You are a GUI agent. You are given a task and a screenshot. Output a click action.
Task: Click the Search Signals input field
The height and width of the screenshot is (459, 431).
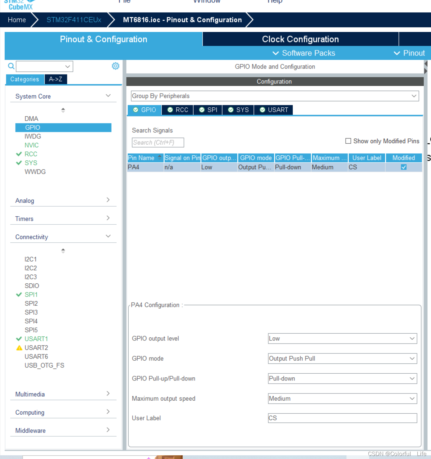point(158,142)
